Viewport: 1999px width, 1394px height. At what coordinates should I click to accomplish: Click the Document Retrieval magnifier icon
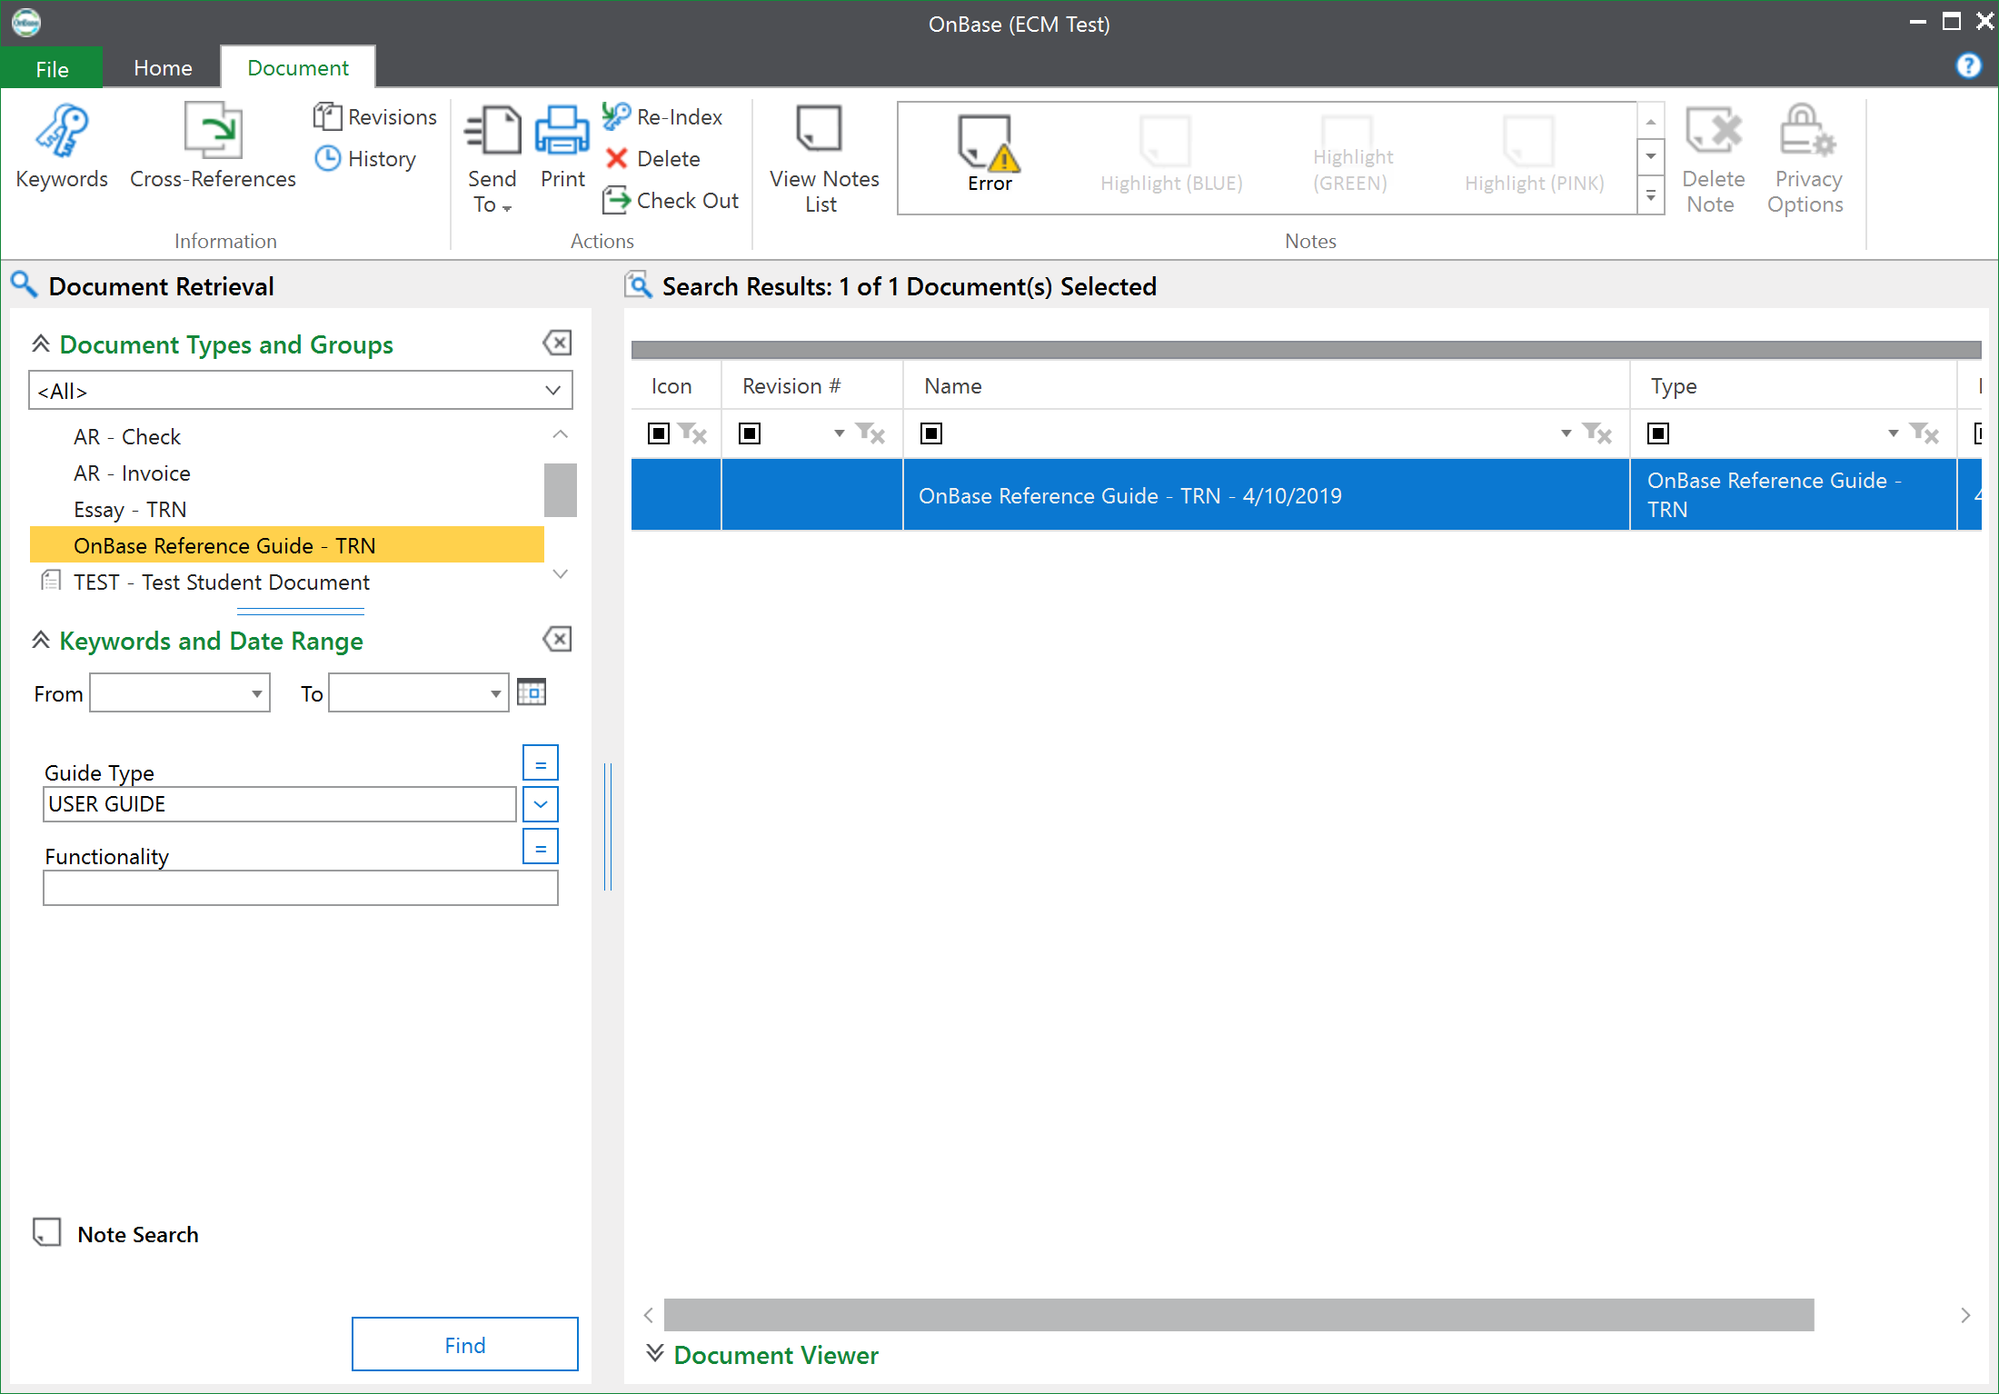(x=24, y=285)
